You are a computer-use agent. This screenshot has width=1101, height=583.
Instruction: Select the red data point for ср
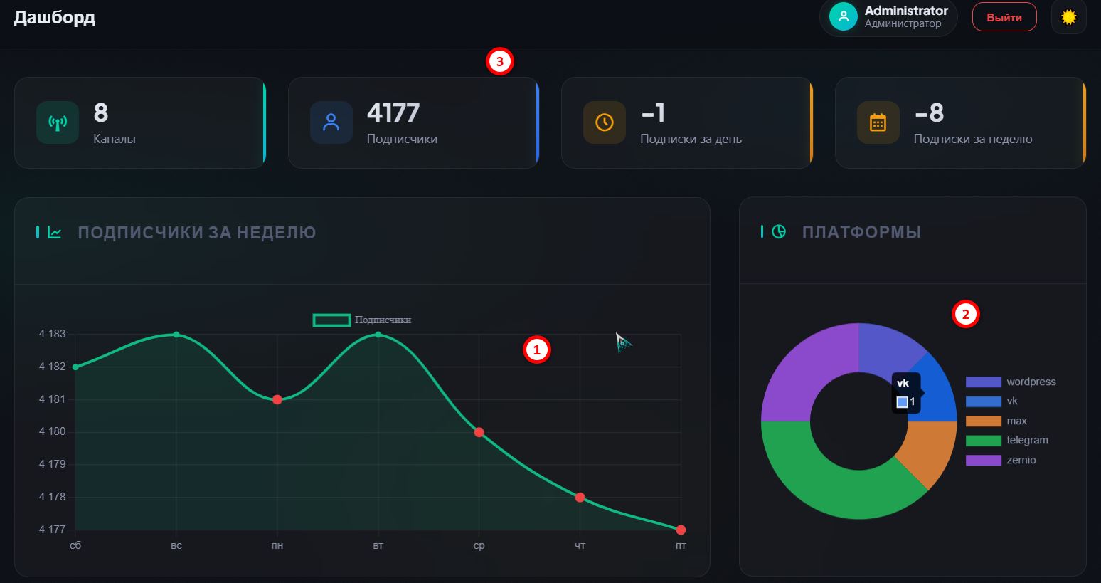tap(479, 432)
